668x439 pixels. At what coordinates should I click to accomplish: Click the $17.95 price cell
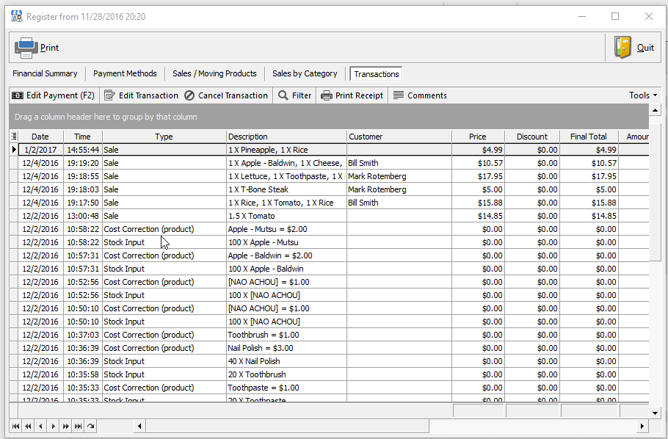(x=478, y=176)
